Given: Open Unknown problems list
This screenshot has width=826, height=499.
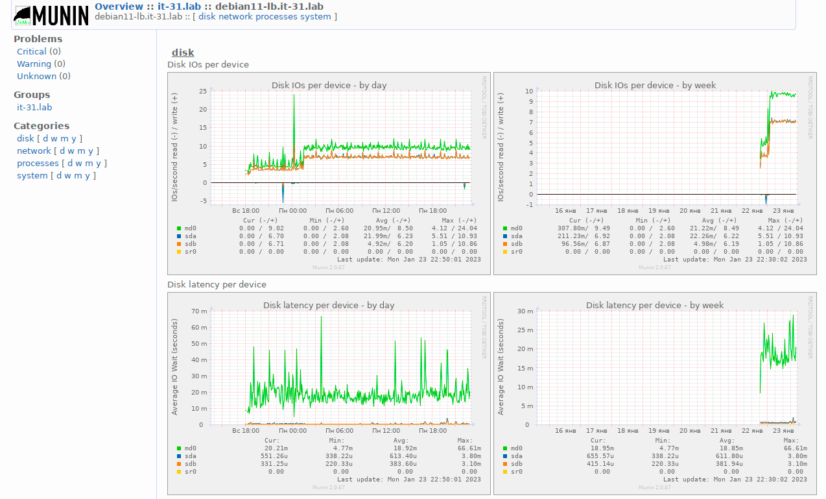Looking at the screenshot, I should (x=36, y=77).
